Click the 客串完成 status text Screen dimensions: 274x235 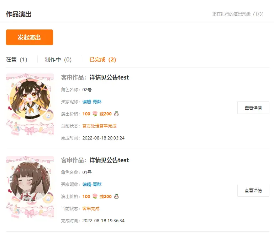click(91, 208)
